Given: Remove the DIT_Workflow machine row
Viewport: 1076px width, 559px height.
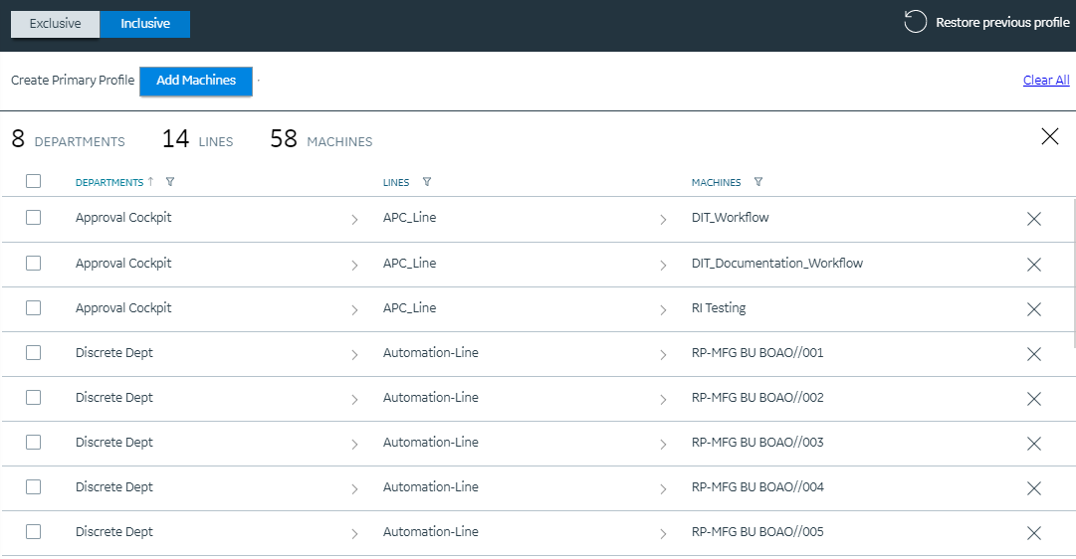Looking at the screenshot, I should [x=1034, y=219].
